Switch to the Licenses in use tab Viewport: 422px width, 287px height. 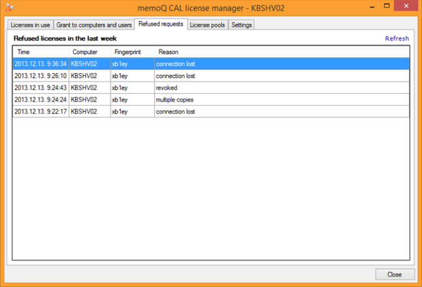click(x=30, y=25)
